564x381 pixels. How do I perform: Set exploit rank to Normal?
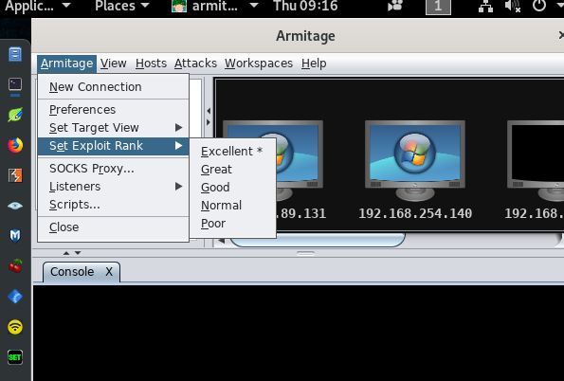[x=233, y=205]
